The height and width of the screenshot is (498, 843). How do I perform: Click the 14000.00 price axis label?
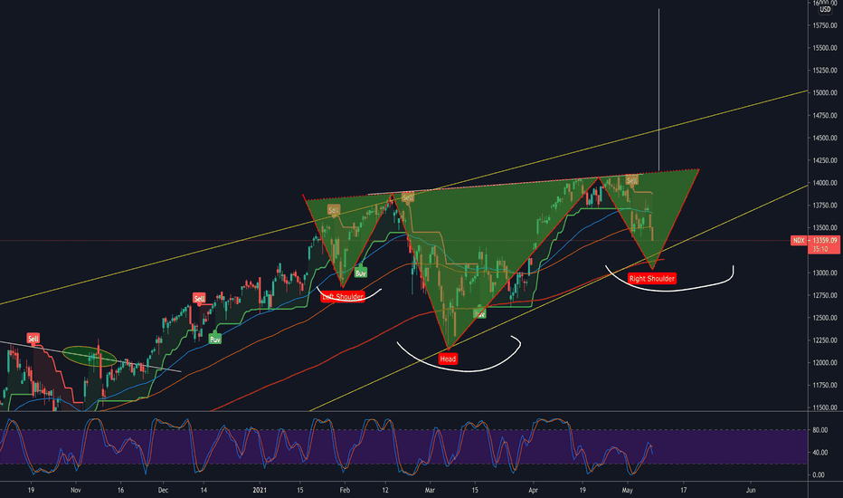[825, 183]
